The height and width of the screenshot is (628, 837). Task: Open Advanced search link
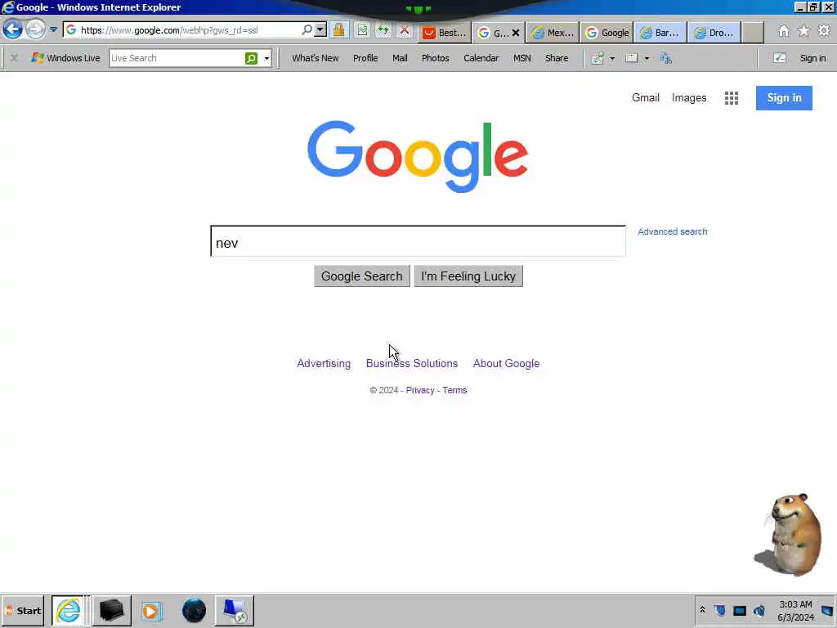point(672,231)
